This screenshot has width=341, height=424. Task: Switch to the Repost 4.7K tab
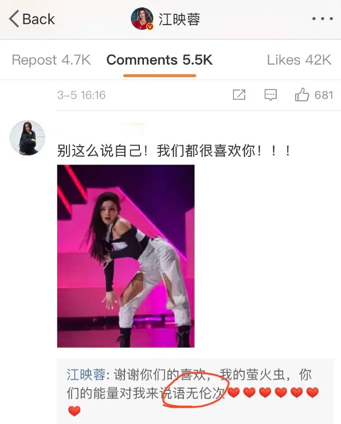click(x=52, y=60)
